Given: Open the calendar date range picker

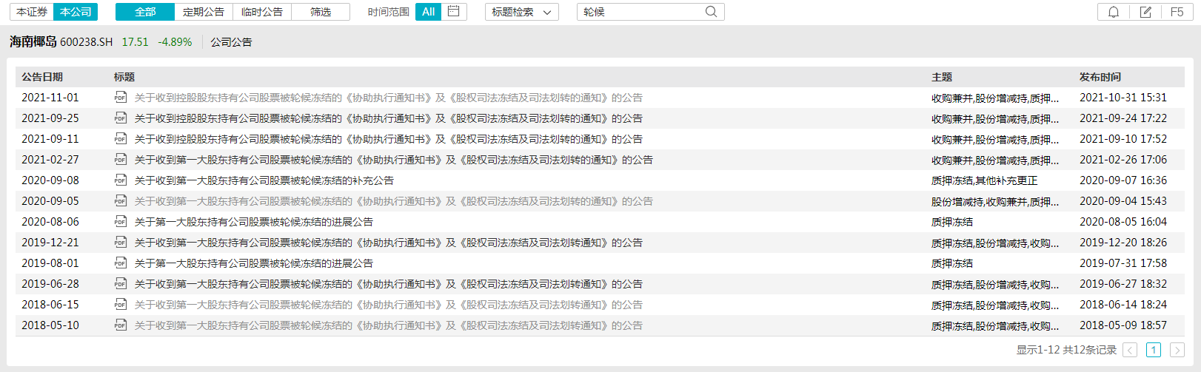Looking at the screenshot, I should coord(454,12).
